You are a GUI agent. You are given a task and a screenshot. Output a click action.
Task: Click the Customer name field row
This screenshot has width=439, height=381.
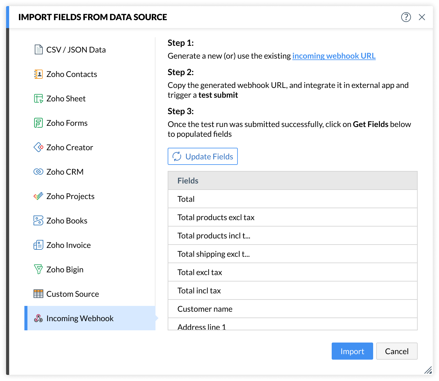(205, 309)
